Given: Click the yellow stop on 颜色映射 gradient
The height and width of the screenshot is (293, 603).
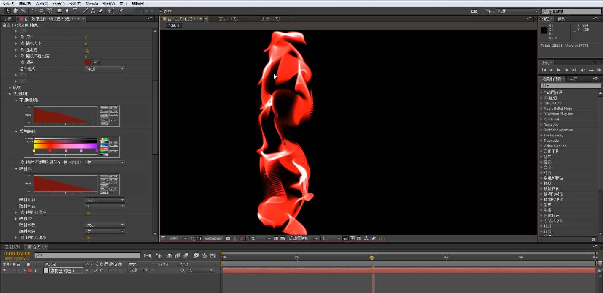Looking at the screenshot, I should tap(34, 151).
